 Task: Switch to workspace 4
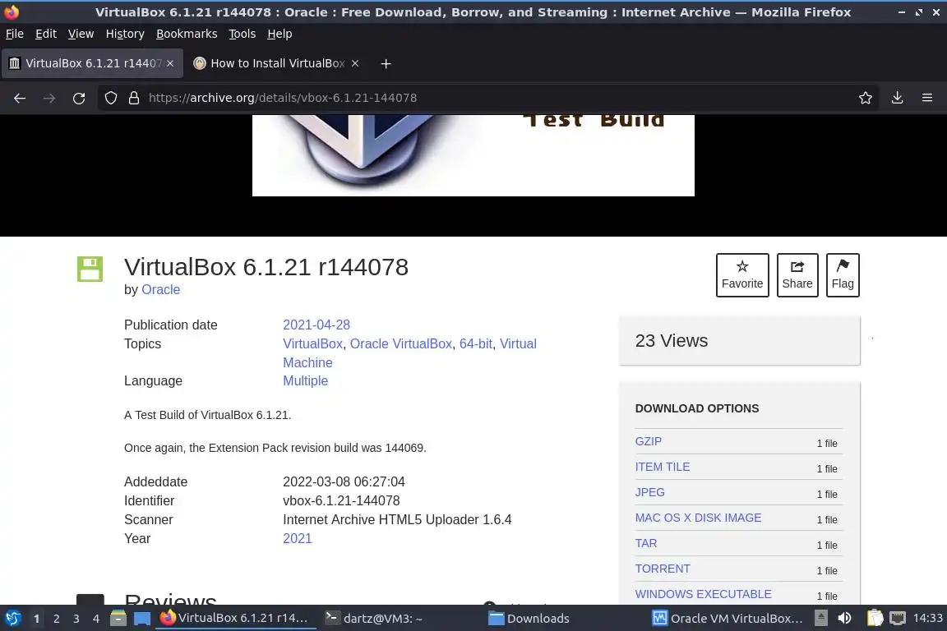(96, 619)
